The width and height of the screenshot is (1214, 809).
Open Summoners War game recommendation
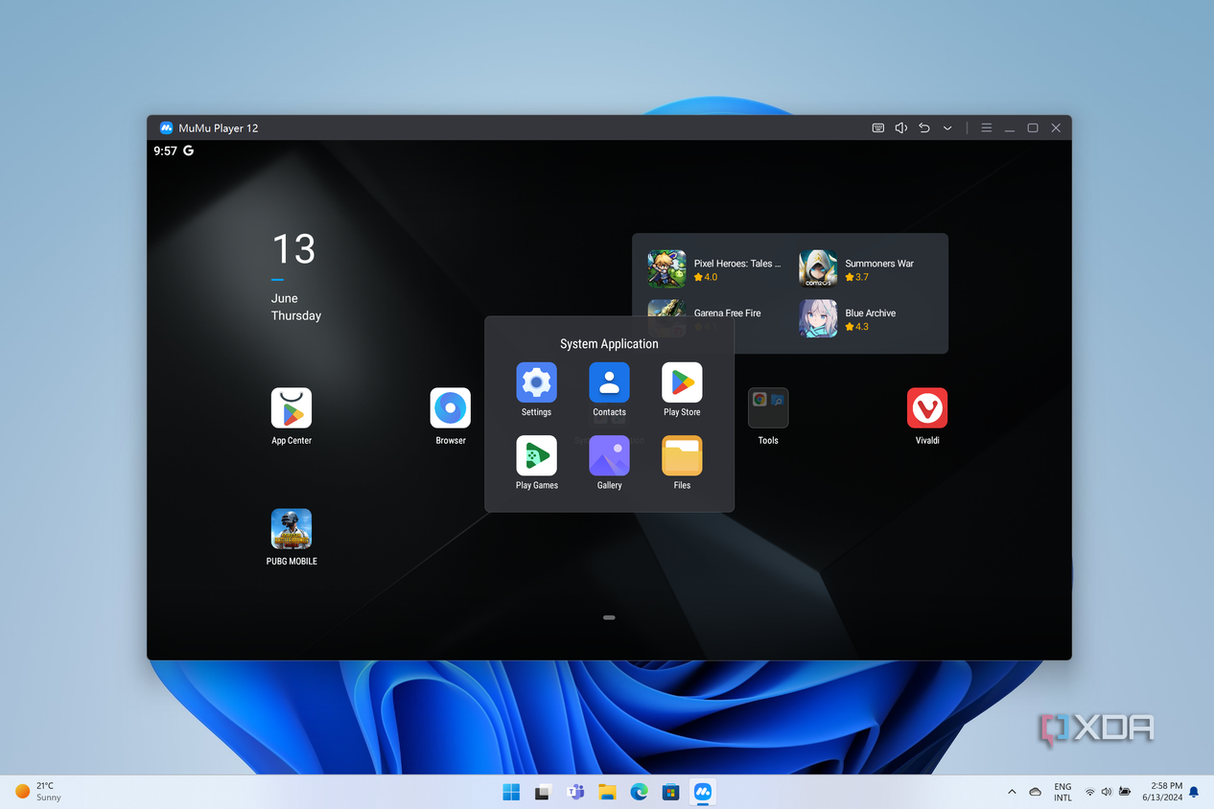click(x=857, y=269)
